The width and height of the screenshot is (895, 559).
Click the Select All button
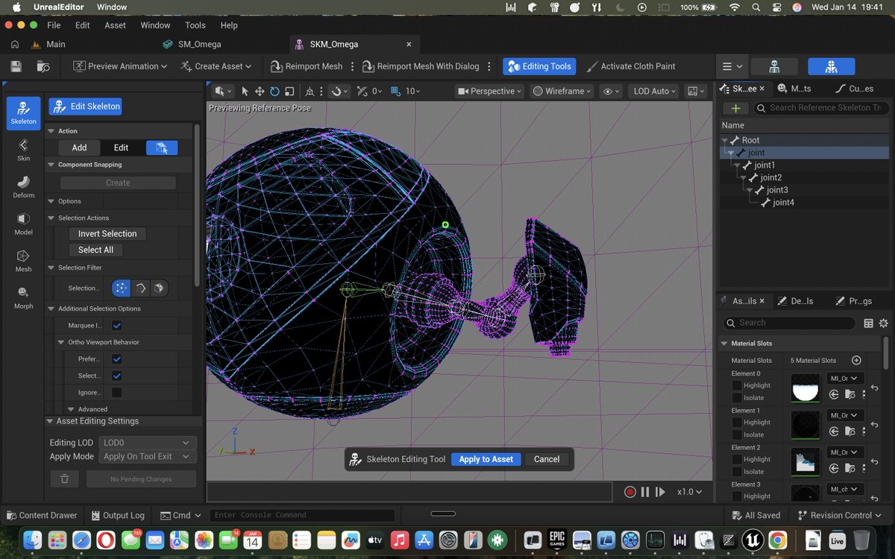[95, 250]
